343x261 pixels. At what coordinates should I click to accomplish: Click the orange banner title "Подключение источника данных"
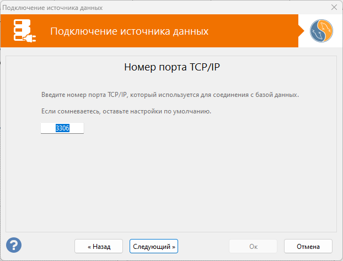pyautogui.click(x=129, y=31)
